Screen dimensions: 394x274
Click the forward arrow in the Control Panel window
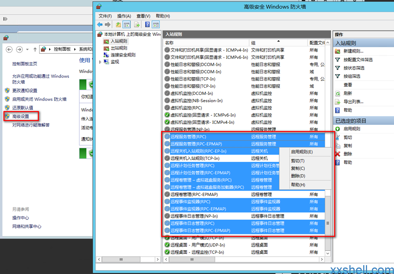19,50
